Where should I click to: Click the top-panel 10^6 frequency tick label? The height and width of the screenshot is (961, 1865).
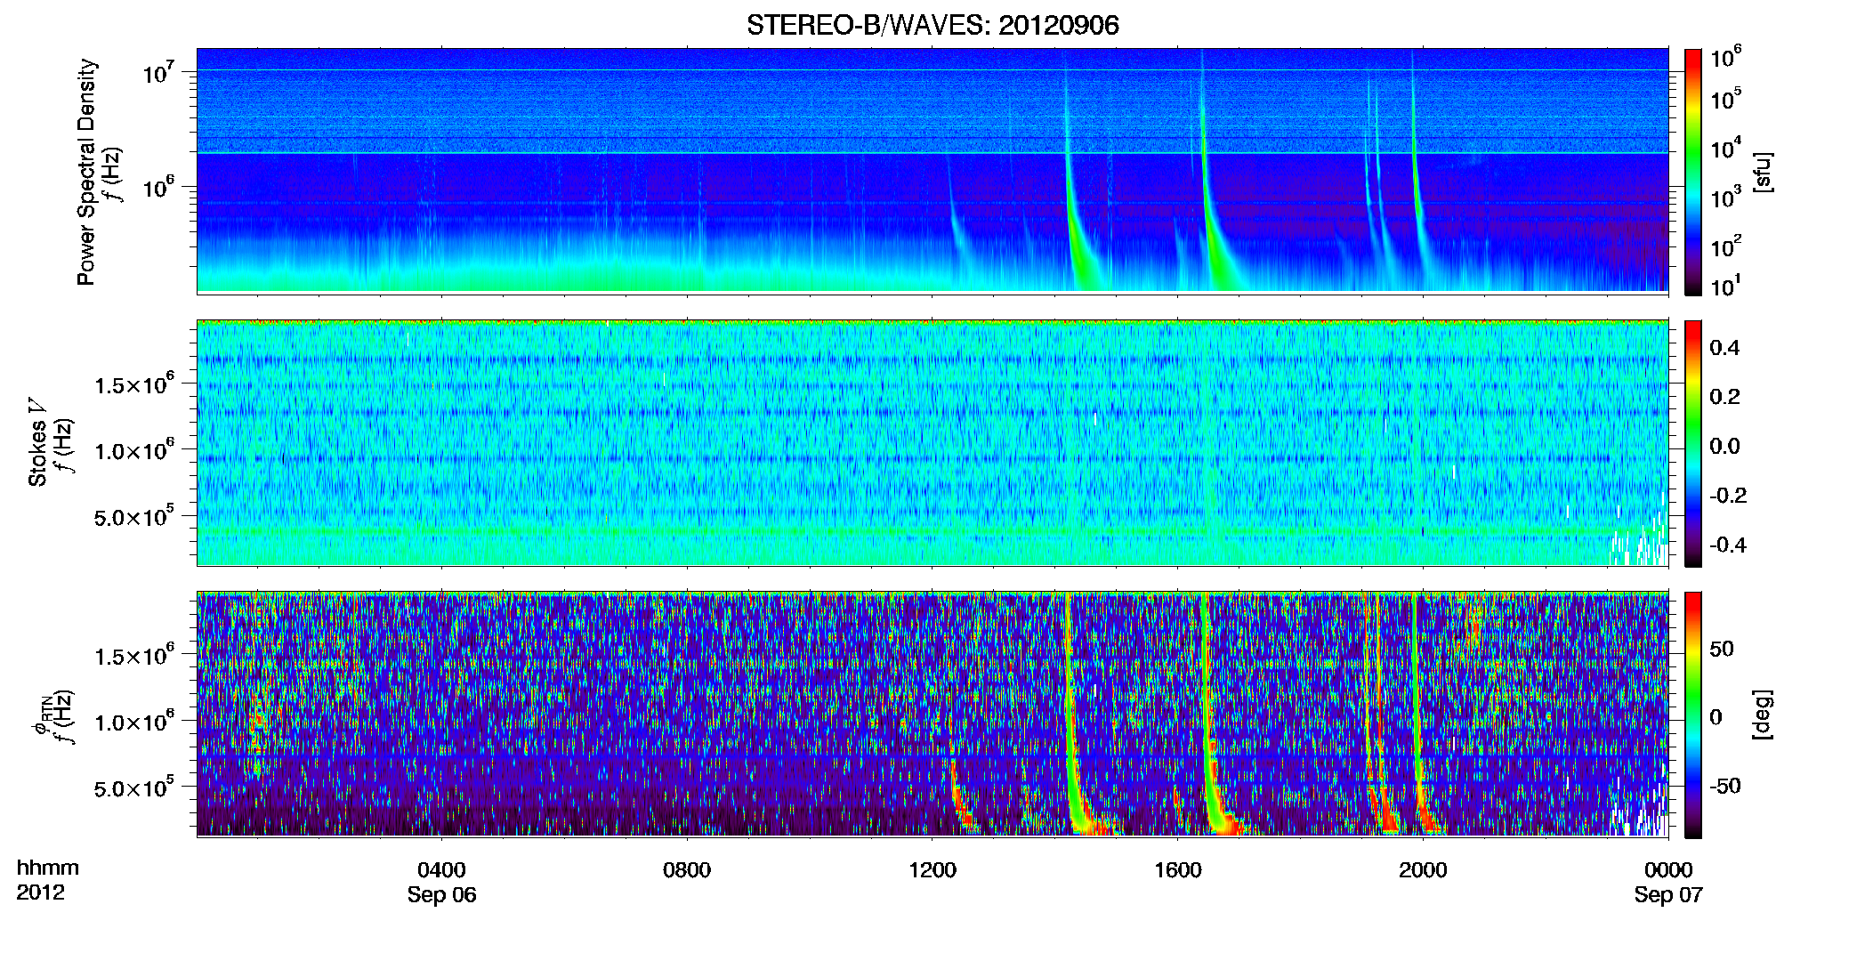[158, 187]
